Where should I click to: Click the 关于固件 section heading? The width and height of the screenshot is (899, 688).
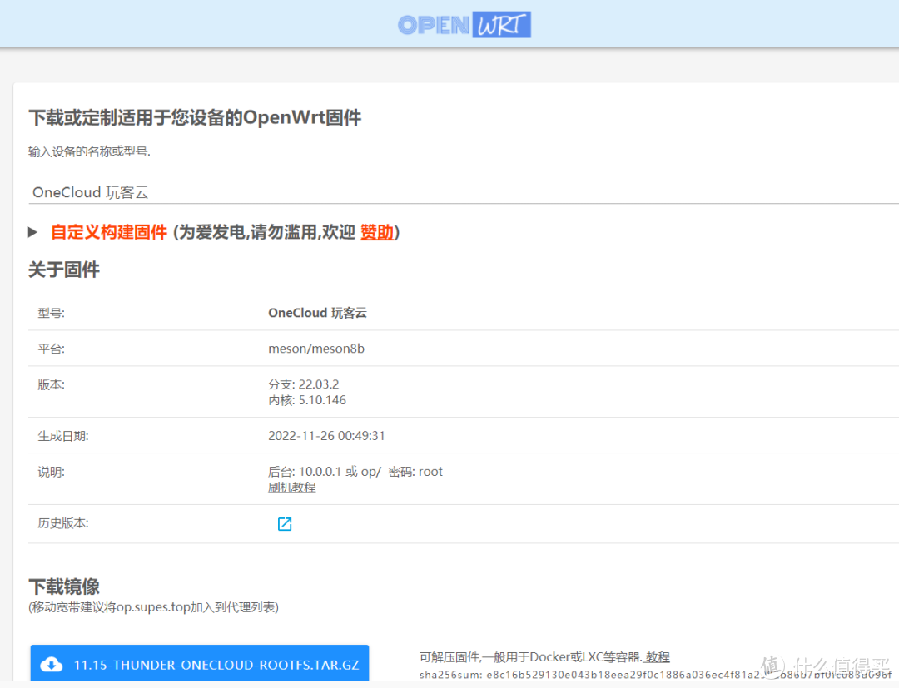(64, 270)
